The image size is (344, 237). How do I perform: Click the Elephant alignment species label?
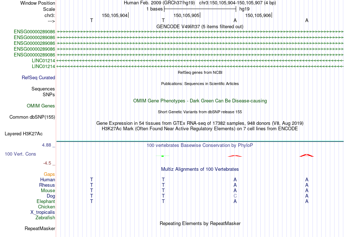pyautogui.click(x=46, y=201)
